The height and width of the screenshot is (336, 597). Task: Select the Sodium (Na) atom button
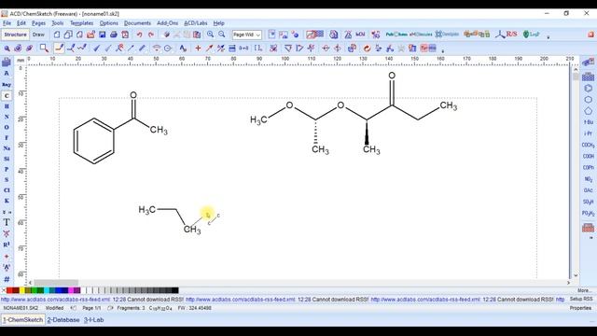point(7,148)
